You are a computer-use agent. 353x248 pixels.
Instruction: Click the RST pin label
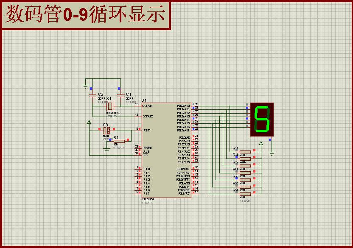pos(146,130)
